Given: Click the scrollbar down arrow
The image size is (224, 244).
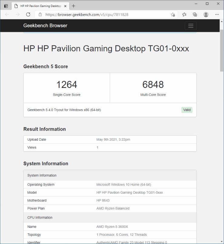Looking at the screenshot, I should point(222,242).
